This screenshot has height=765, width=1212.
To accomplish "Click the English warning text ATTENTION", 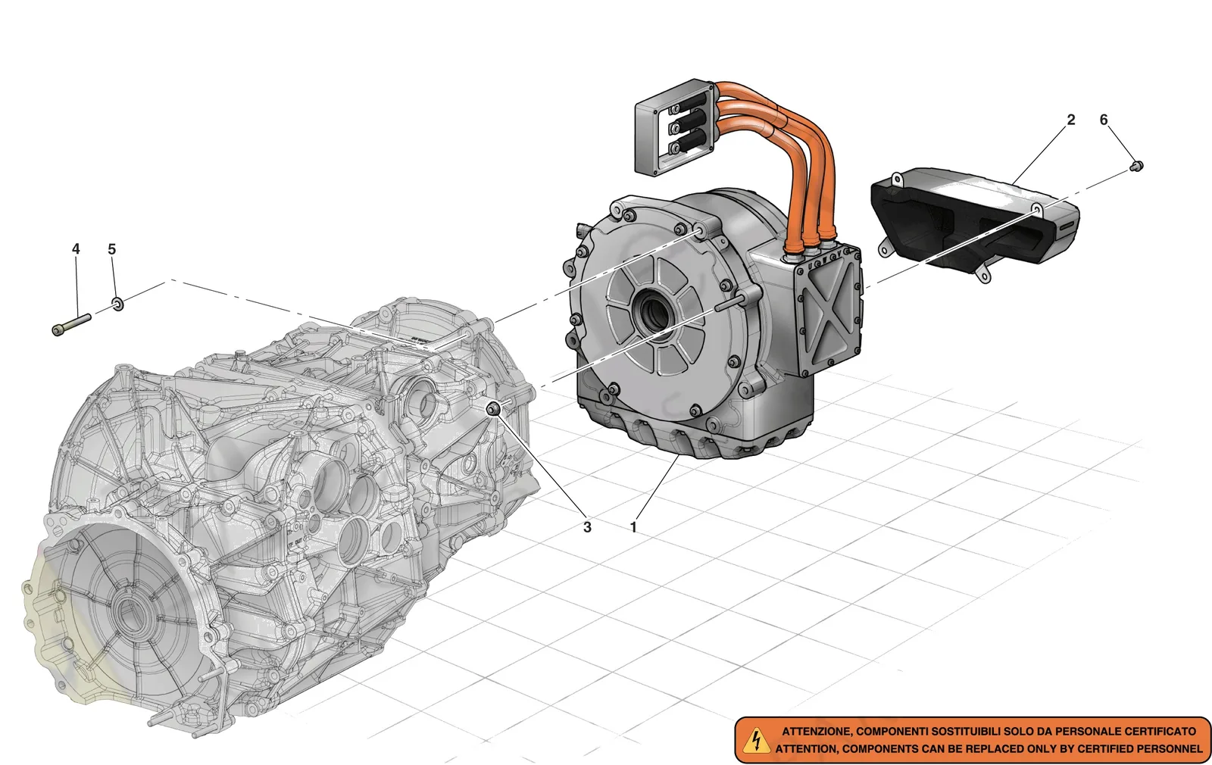I will click(989, 748).
